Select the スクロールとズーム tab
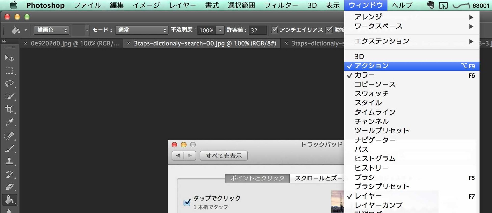Screen dimensions: 492x213 [x=318, y=178]
